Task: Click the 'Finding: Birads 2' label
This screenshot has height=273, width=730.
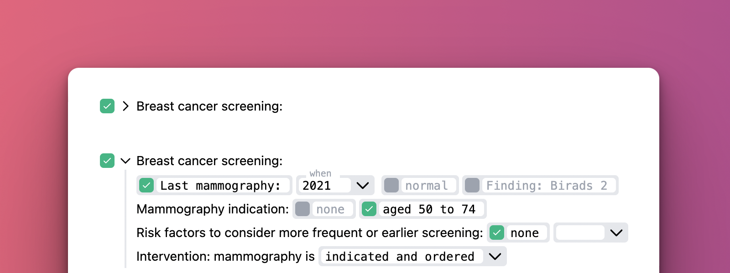Action: pos(547,186)
